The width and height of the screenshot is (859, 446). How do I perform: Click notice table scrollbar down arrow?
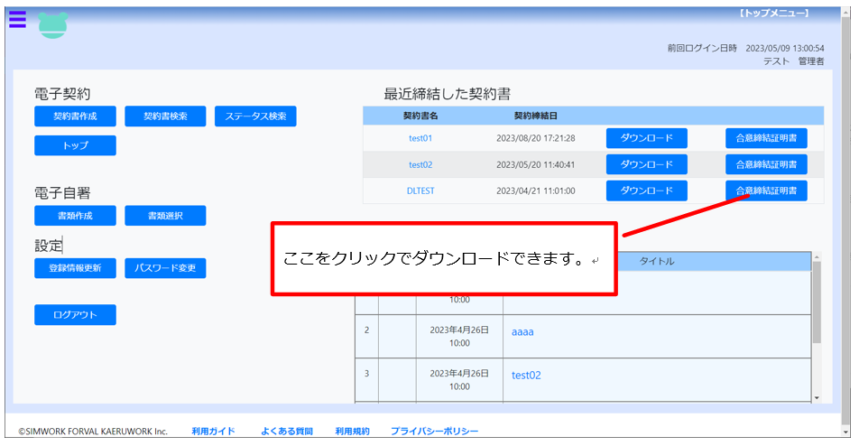click(817, 398)
